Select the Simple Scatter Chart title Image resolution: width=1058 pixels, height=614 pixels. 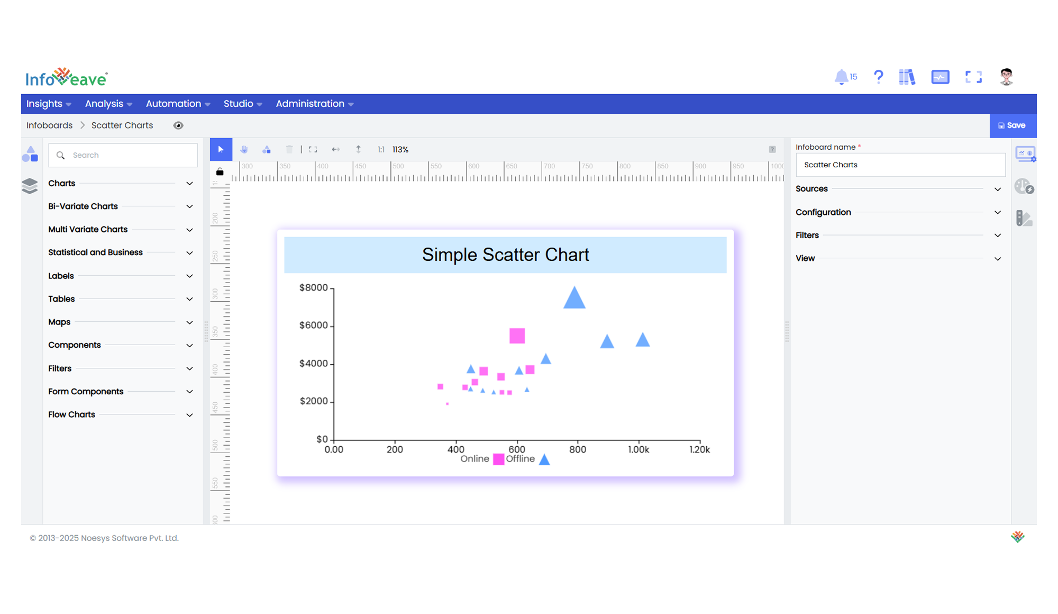(505, 255)
